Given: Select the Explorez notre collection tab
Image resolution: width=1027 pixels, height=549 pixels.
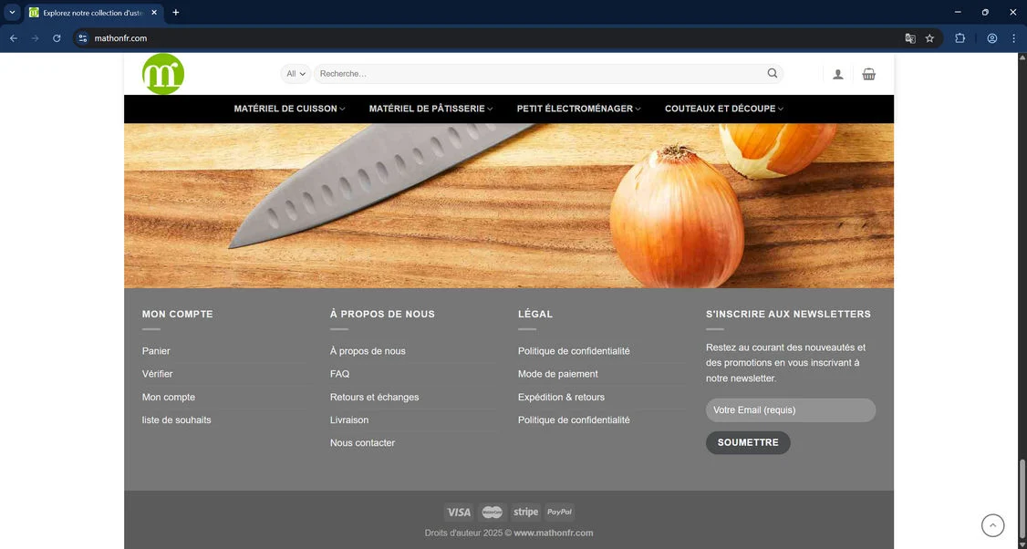Looking at the screenshot, I should pyautogui.click(x=93, y=13).
